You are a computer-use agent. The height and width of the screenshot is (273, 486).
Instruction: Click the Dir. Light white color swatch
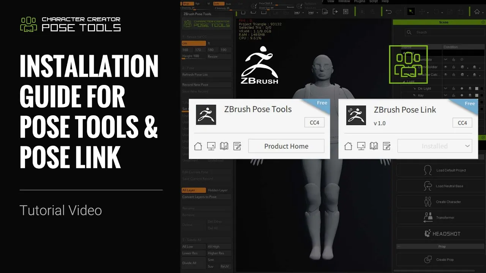click(x=477, y=89)
